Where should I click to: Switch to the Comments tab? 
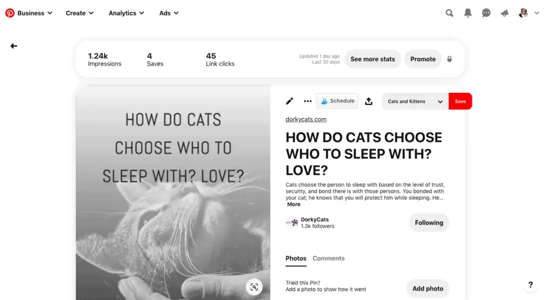[x=328, y=258]
